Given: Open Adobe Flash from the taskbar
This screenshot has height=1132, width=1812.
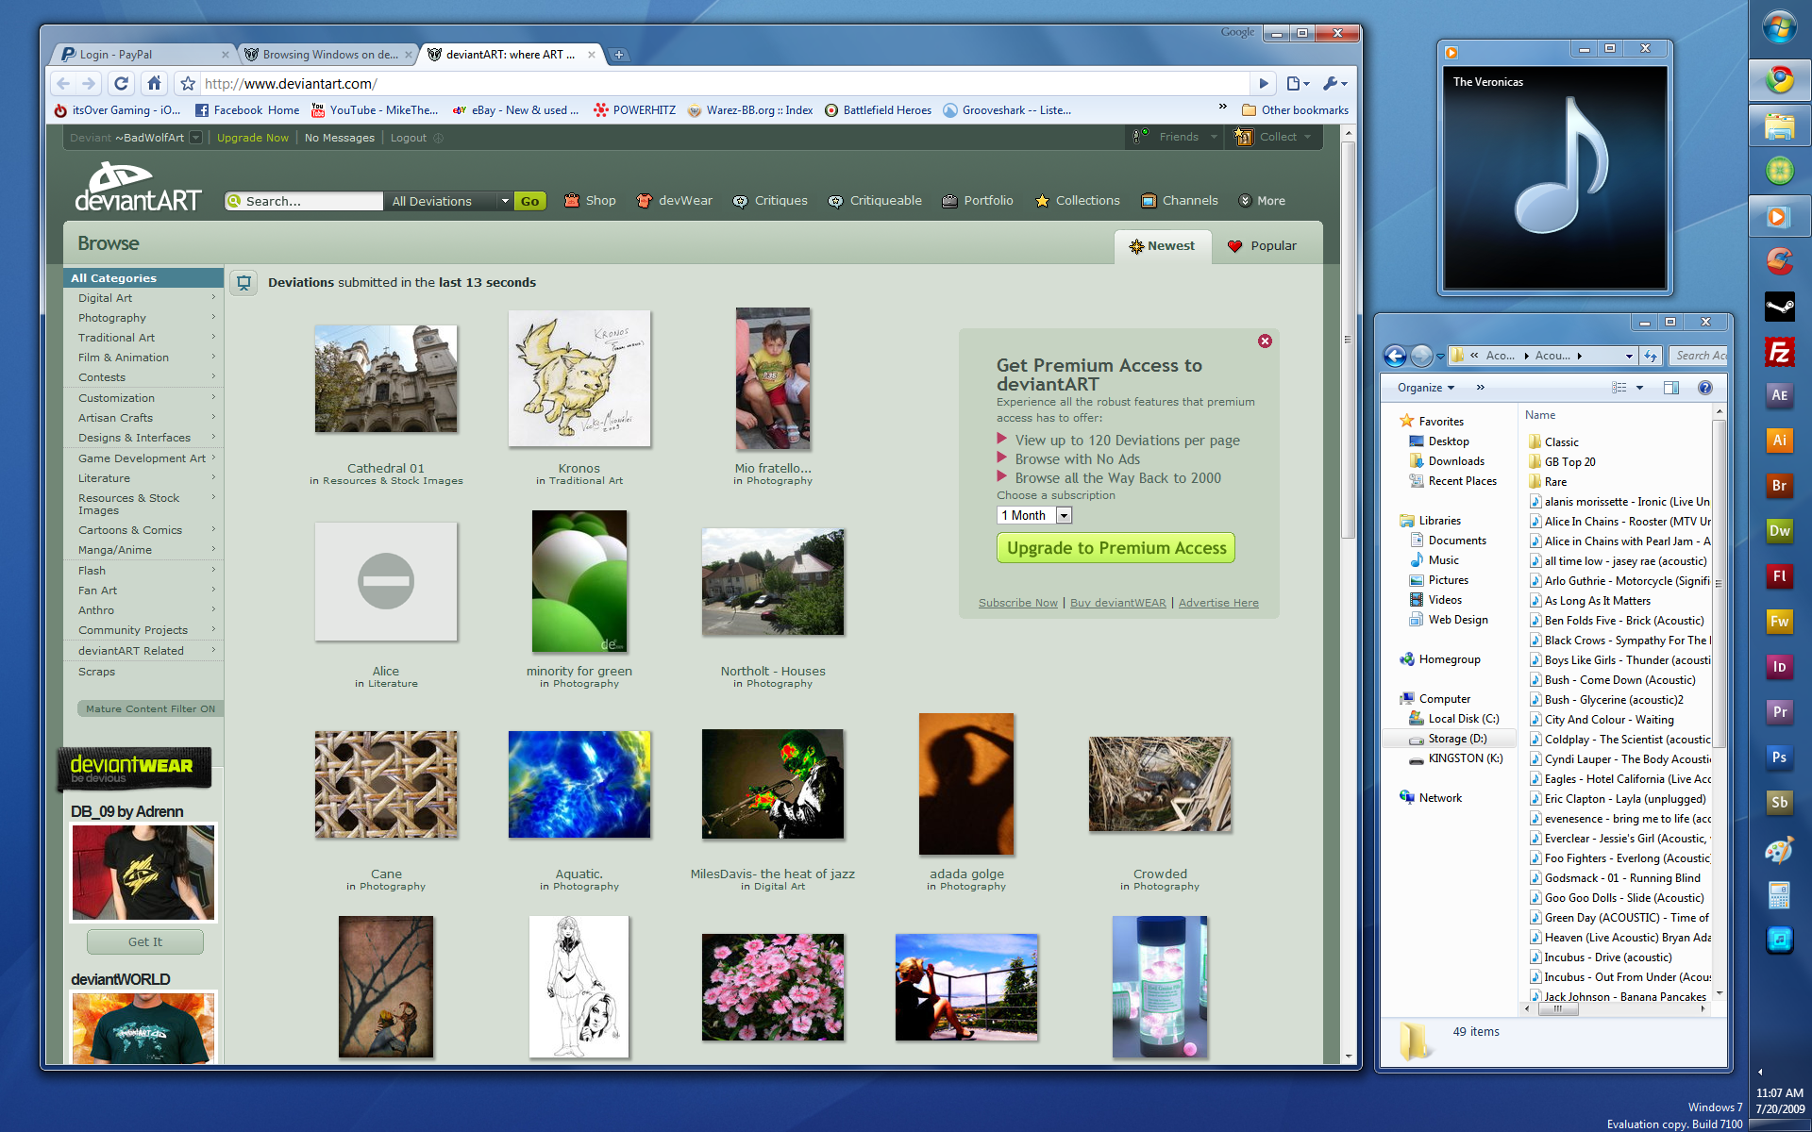Looking at the screenshot, I should click(x=1779, y=576).
